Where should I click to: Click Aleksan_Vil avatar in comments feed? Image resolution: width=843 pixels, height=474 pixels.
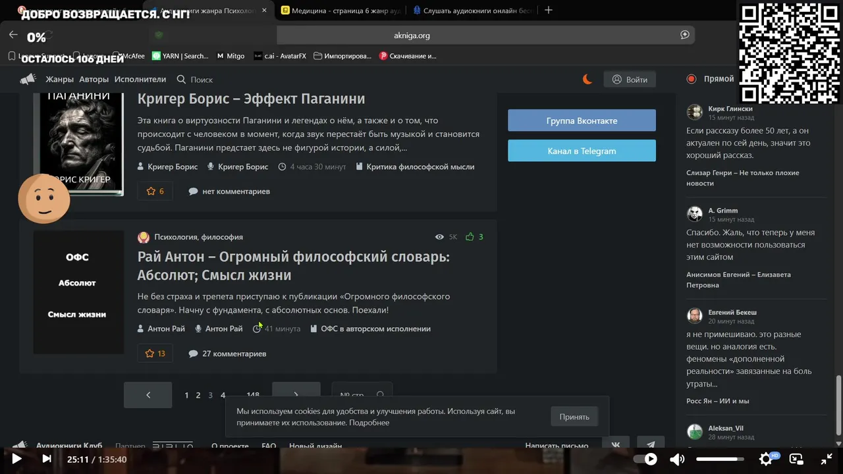coord(695,432)
